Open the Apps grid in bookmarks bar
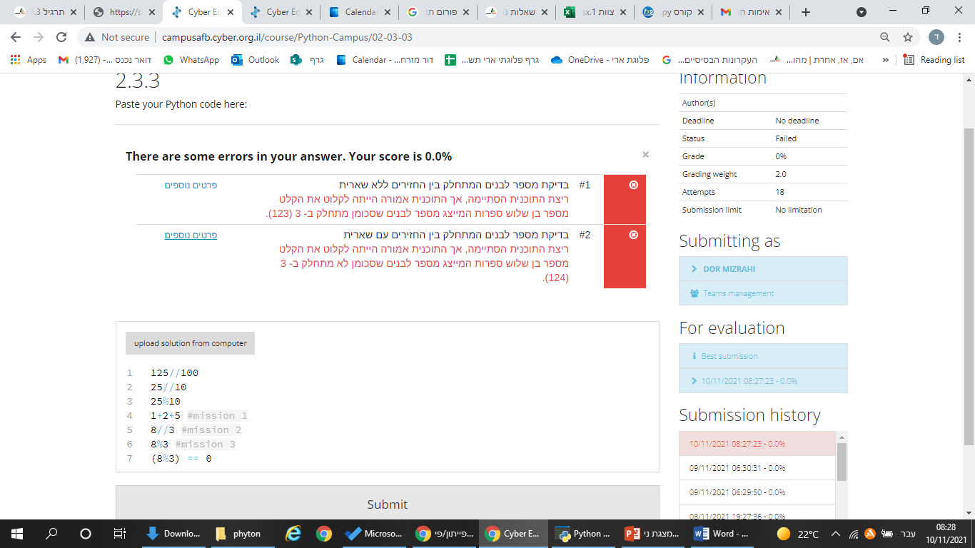The width and height of the screenshot is (975, 548). pyautogui.click(x=29, y=60)
